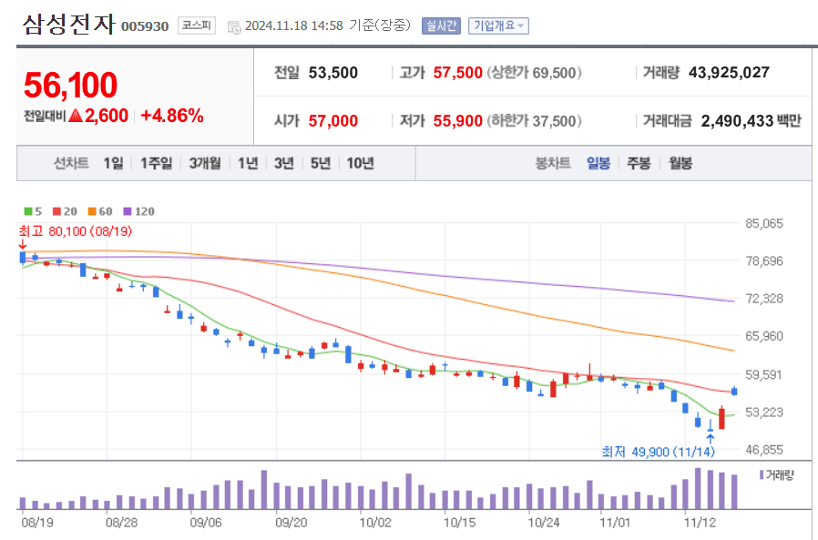Click the 선차트 section label
818x540 pixels.
pyautogui.click(x=71, y=163)
